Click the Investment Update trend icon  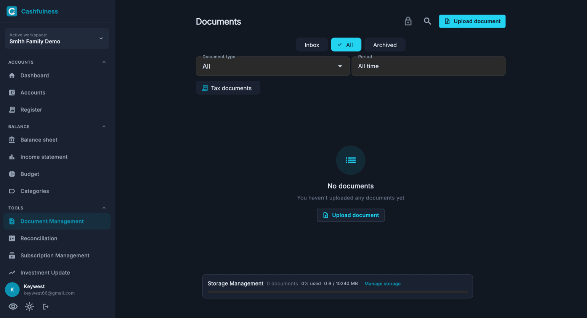pos(12,273)
